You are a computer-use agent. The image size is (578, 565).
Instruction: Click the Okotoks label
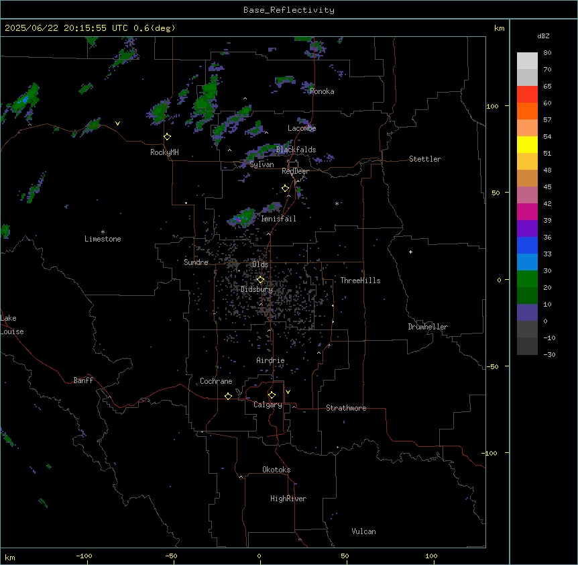(x=276, y=470)
